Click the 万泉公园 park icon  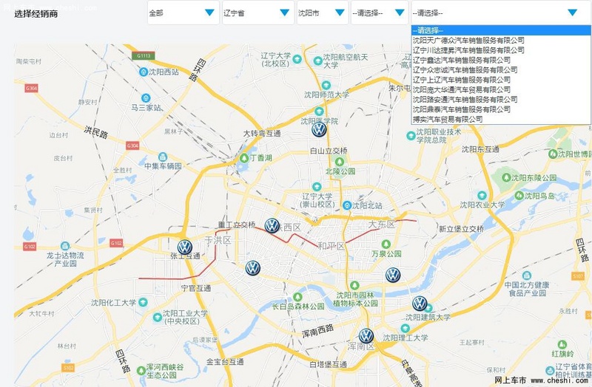pyautogui.click(x=386, y=244)
